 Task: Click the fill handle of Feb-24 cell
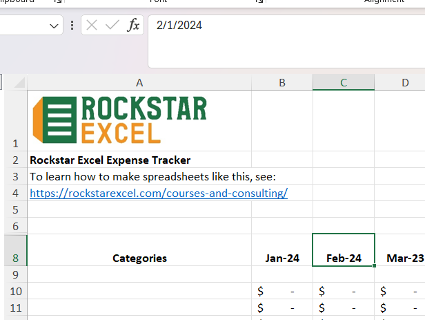tap(375, 265)
